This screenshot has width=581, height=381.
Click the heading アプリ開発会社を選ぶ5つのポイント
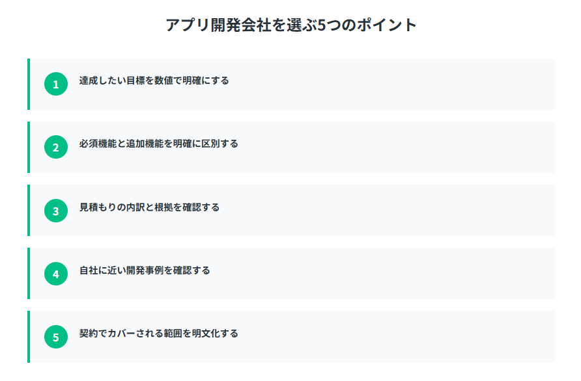click(x=290, y=25)
